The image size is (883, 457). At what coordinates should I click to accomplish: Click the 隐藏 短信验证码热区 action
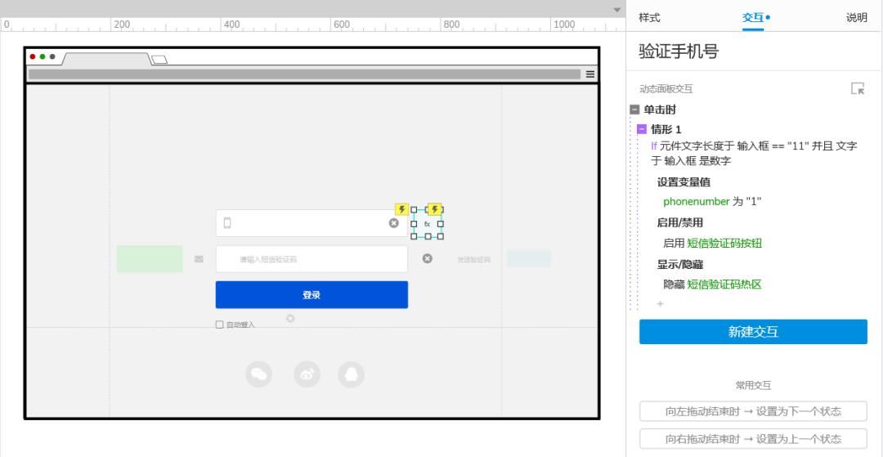712,285
